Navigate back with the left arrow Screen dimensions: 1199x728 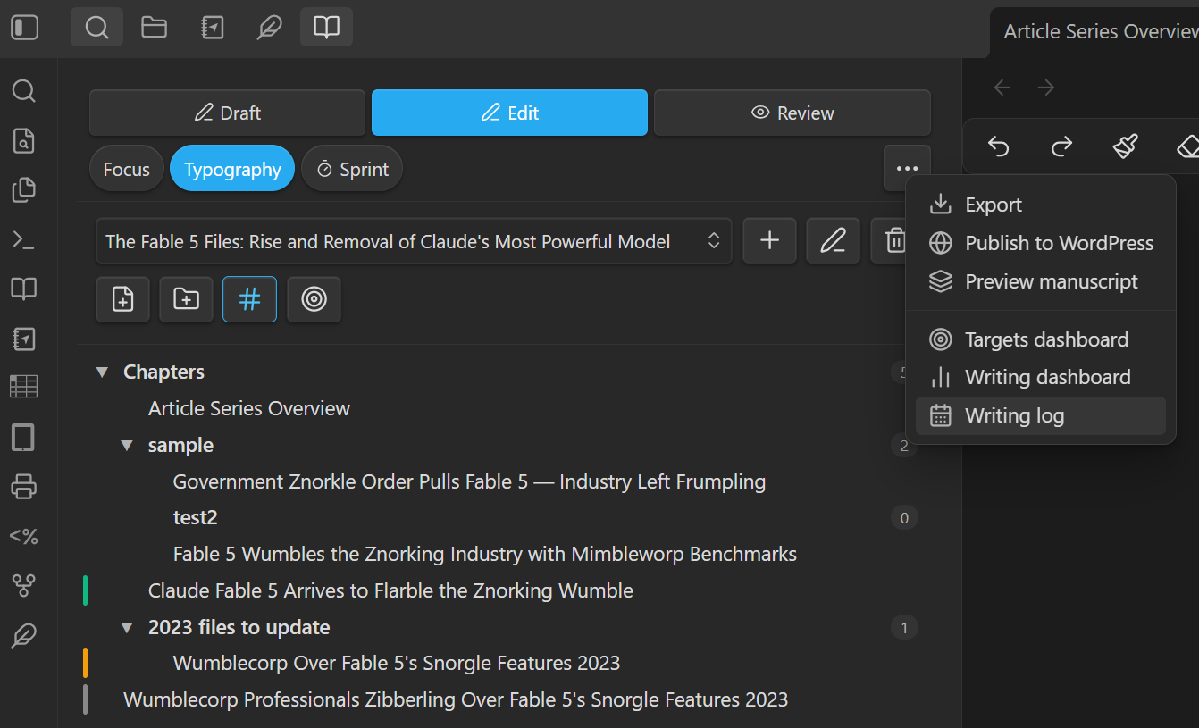(1002, 87)
